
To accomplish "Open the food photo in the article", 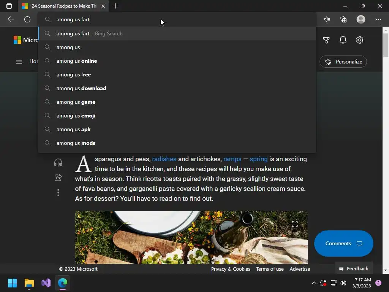I will pyautogui.click(x=191, y=237).
